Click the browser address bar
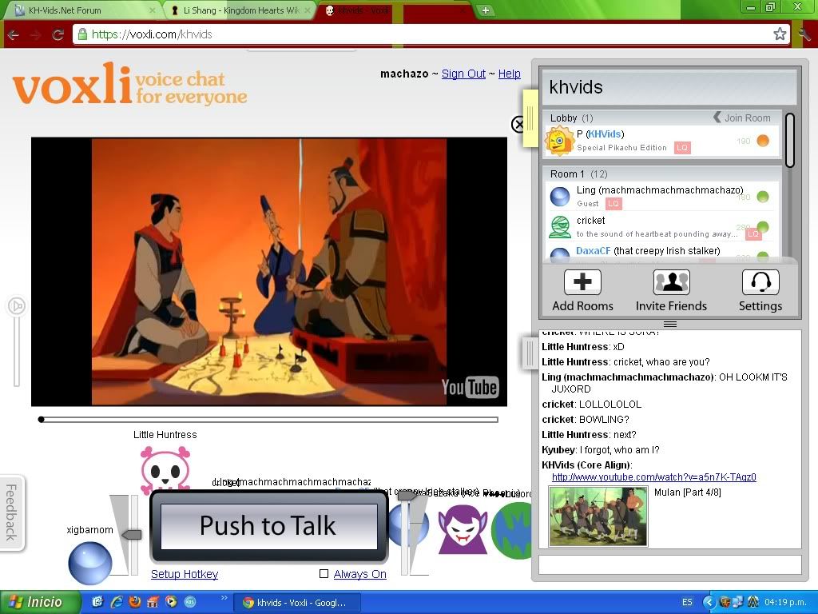Screen dimensions: 818x614 pyautogui.click(x=431, y=34)
